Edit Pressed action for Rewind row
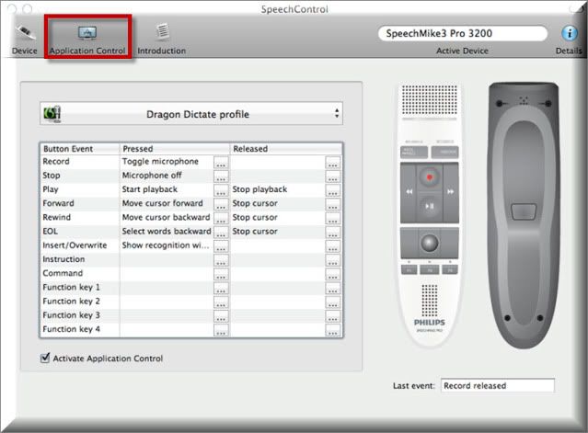 (221, 218)
